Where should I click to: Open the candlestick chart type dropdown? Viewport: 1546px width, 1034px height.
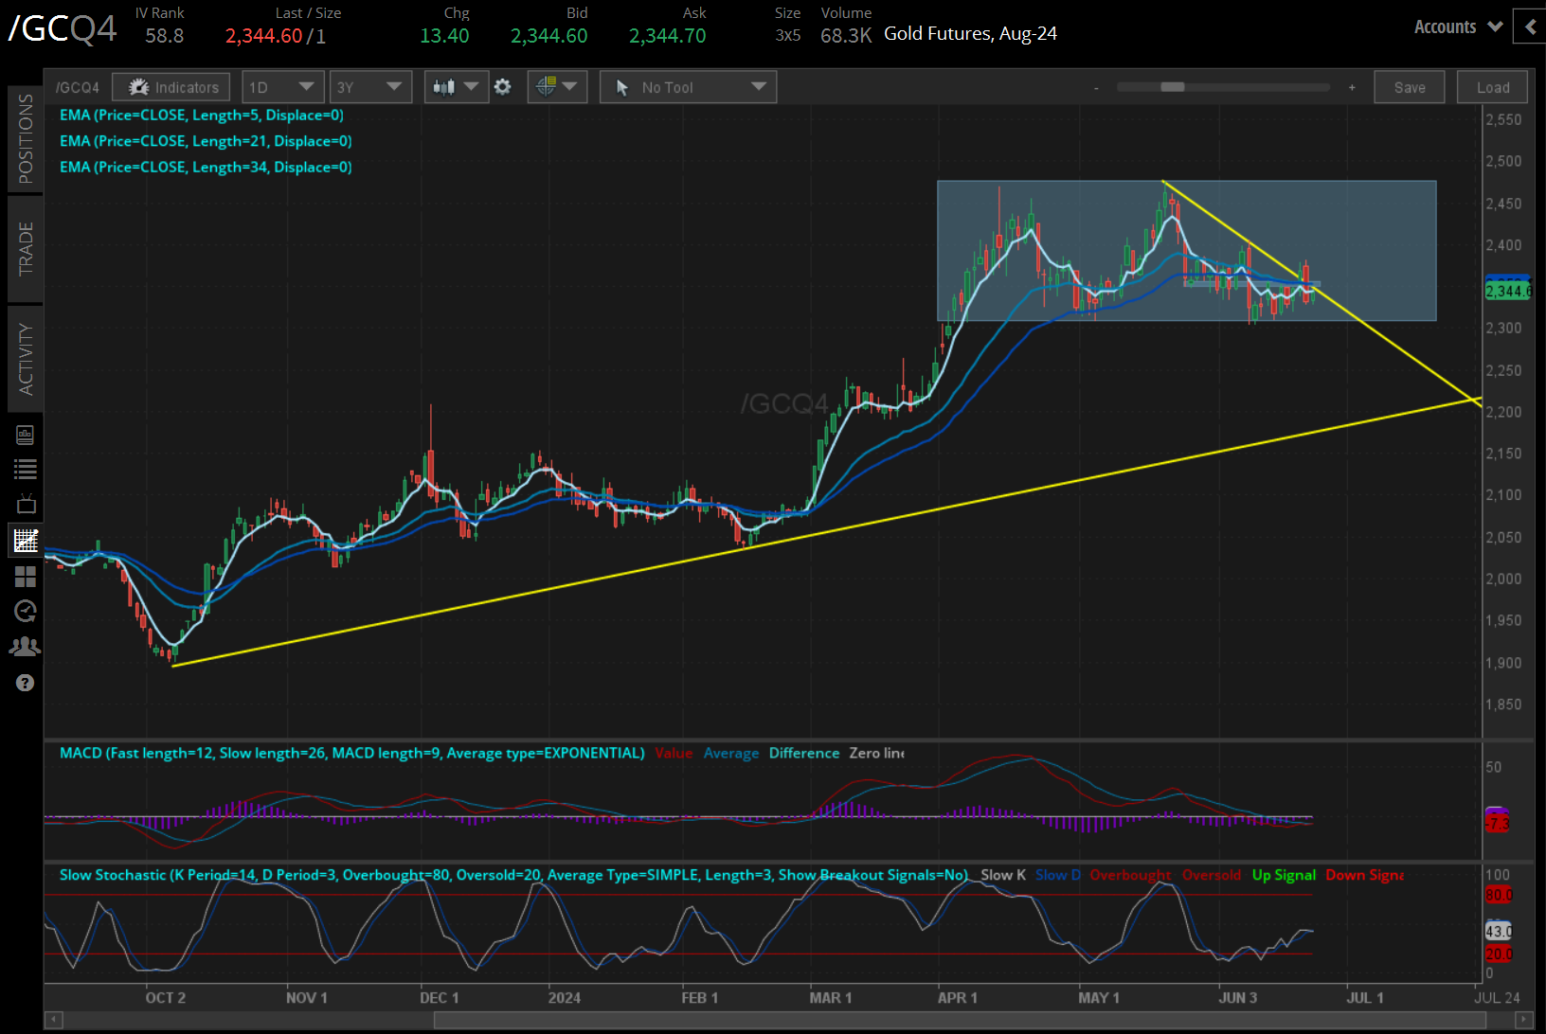[x=456, y=87]
